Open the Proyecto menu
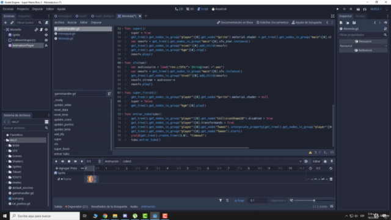Viewport: 391px width, 220px height. (x=23, y=9)
